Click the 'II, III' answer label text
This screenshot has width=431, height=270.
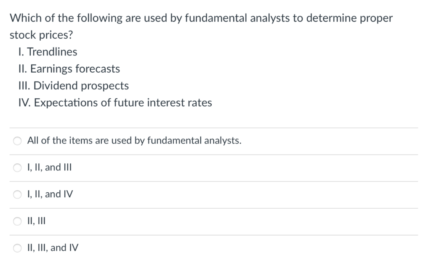click(x=36, y=221)
